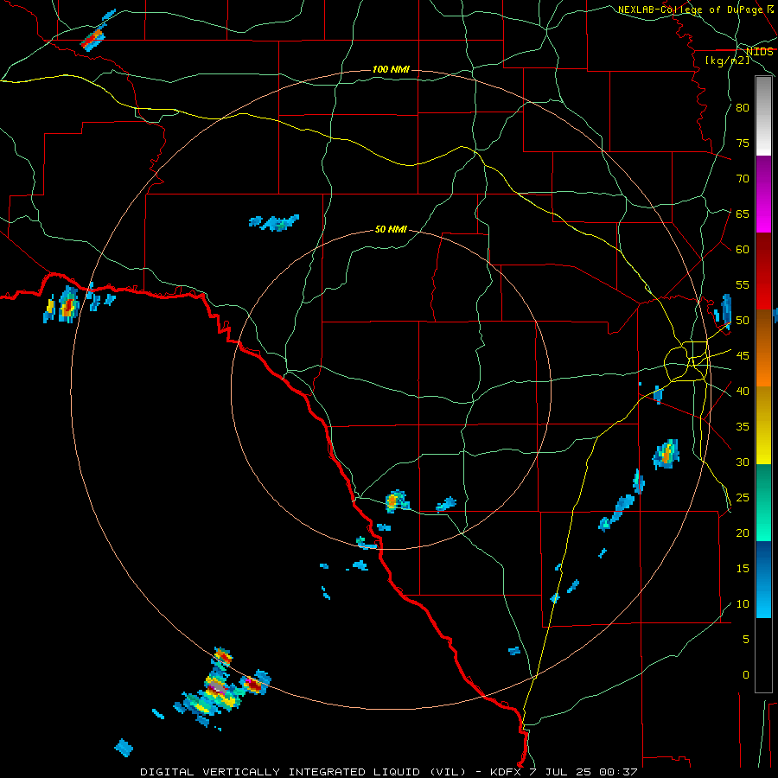This screenshot has height=778, width=778.
Task: Pick the orange-brown segment of the color bar
Action: [763, 348]
